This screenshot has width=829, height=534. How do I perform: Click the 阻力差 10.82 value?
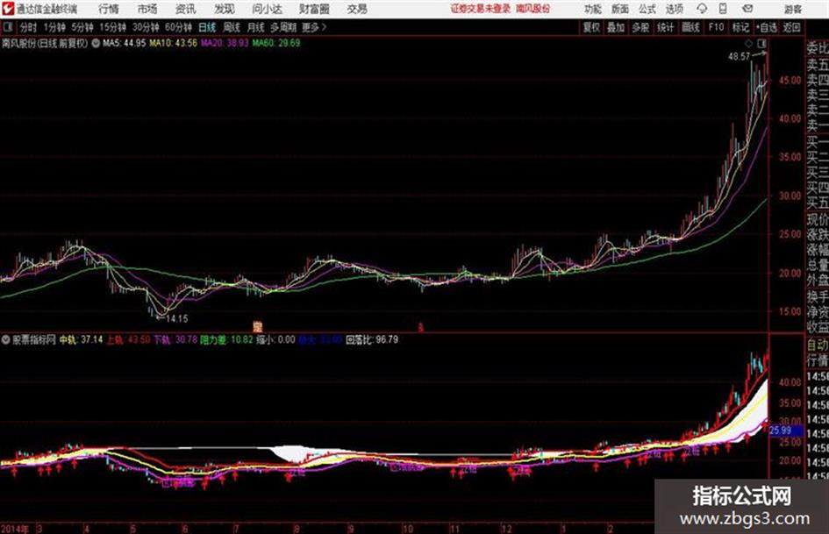pyautogui.click(x=227, y=340)
